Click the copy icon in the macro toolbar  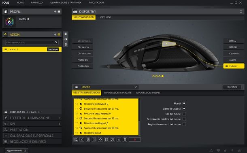coord(88,140)
